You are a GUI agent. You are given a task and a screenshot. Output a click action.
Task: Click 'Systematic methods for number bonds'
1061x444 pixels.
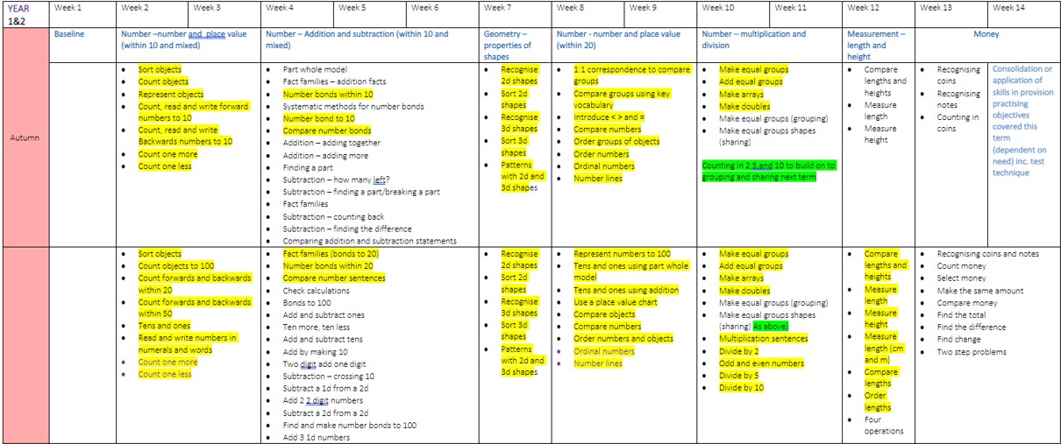point(352,106)
